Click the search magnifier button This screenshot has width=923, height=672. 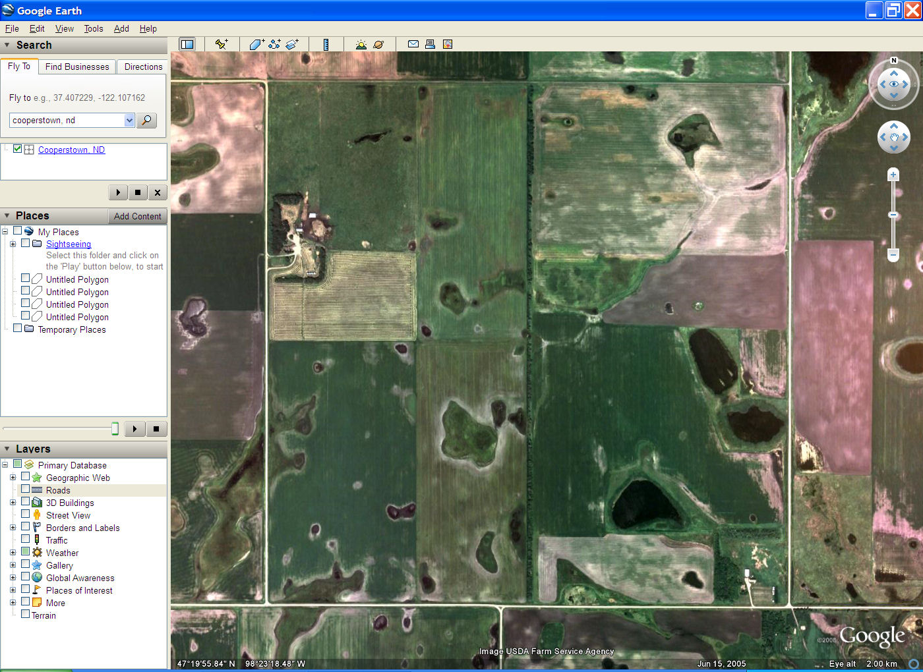coord(146,120)
